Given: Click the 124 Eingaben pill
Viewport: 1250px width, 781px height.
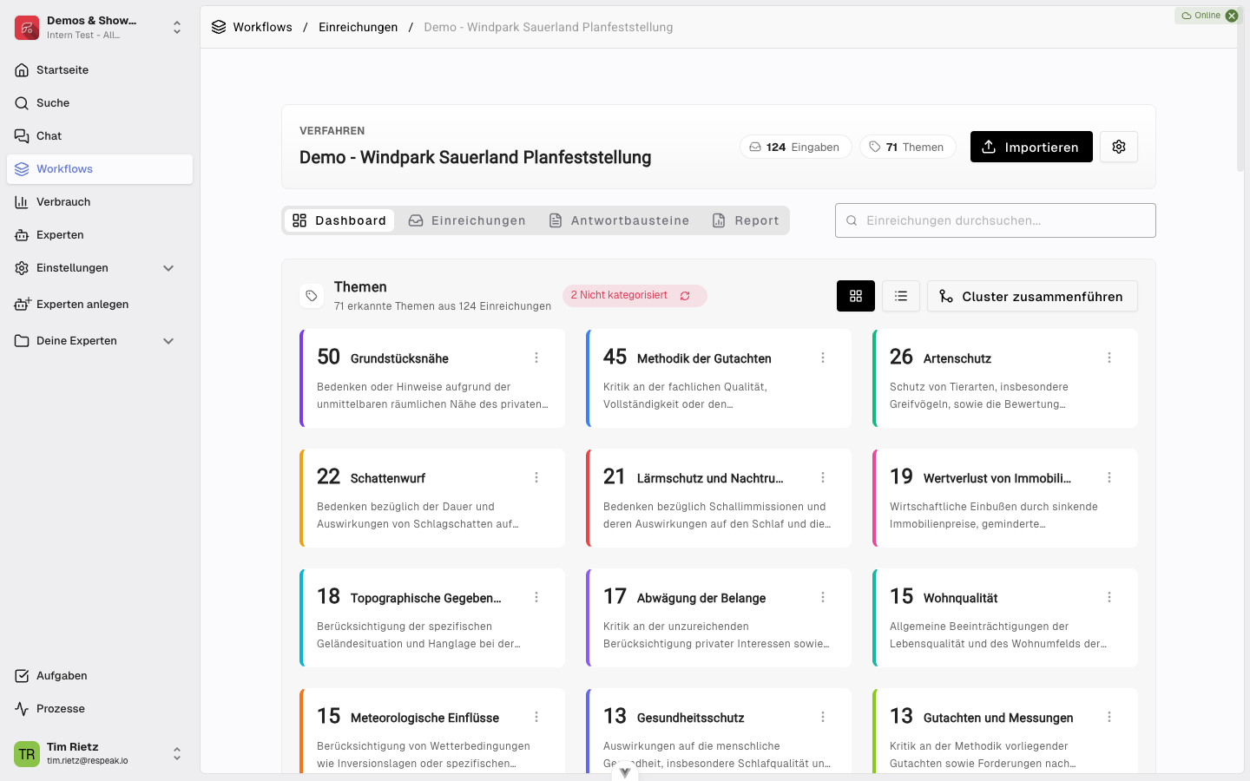Looking at the screenshot, I should (796, 147).
